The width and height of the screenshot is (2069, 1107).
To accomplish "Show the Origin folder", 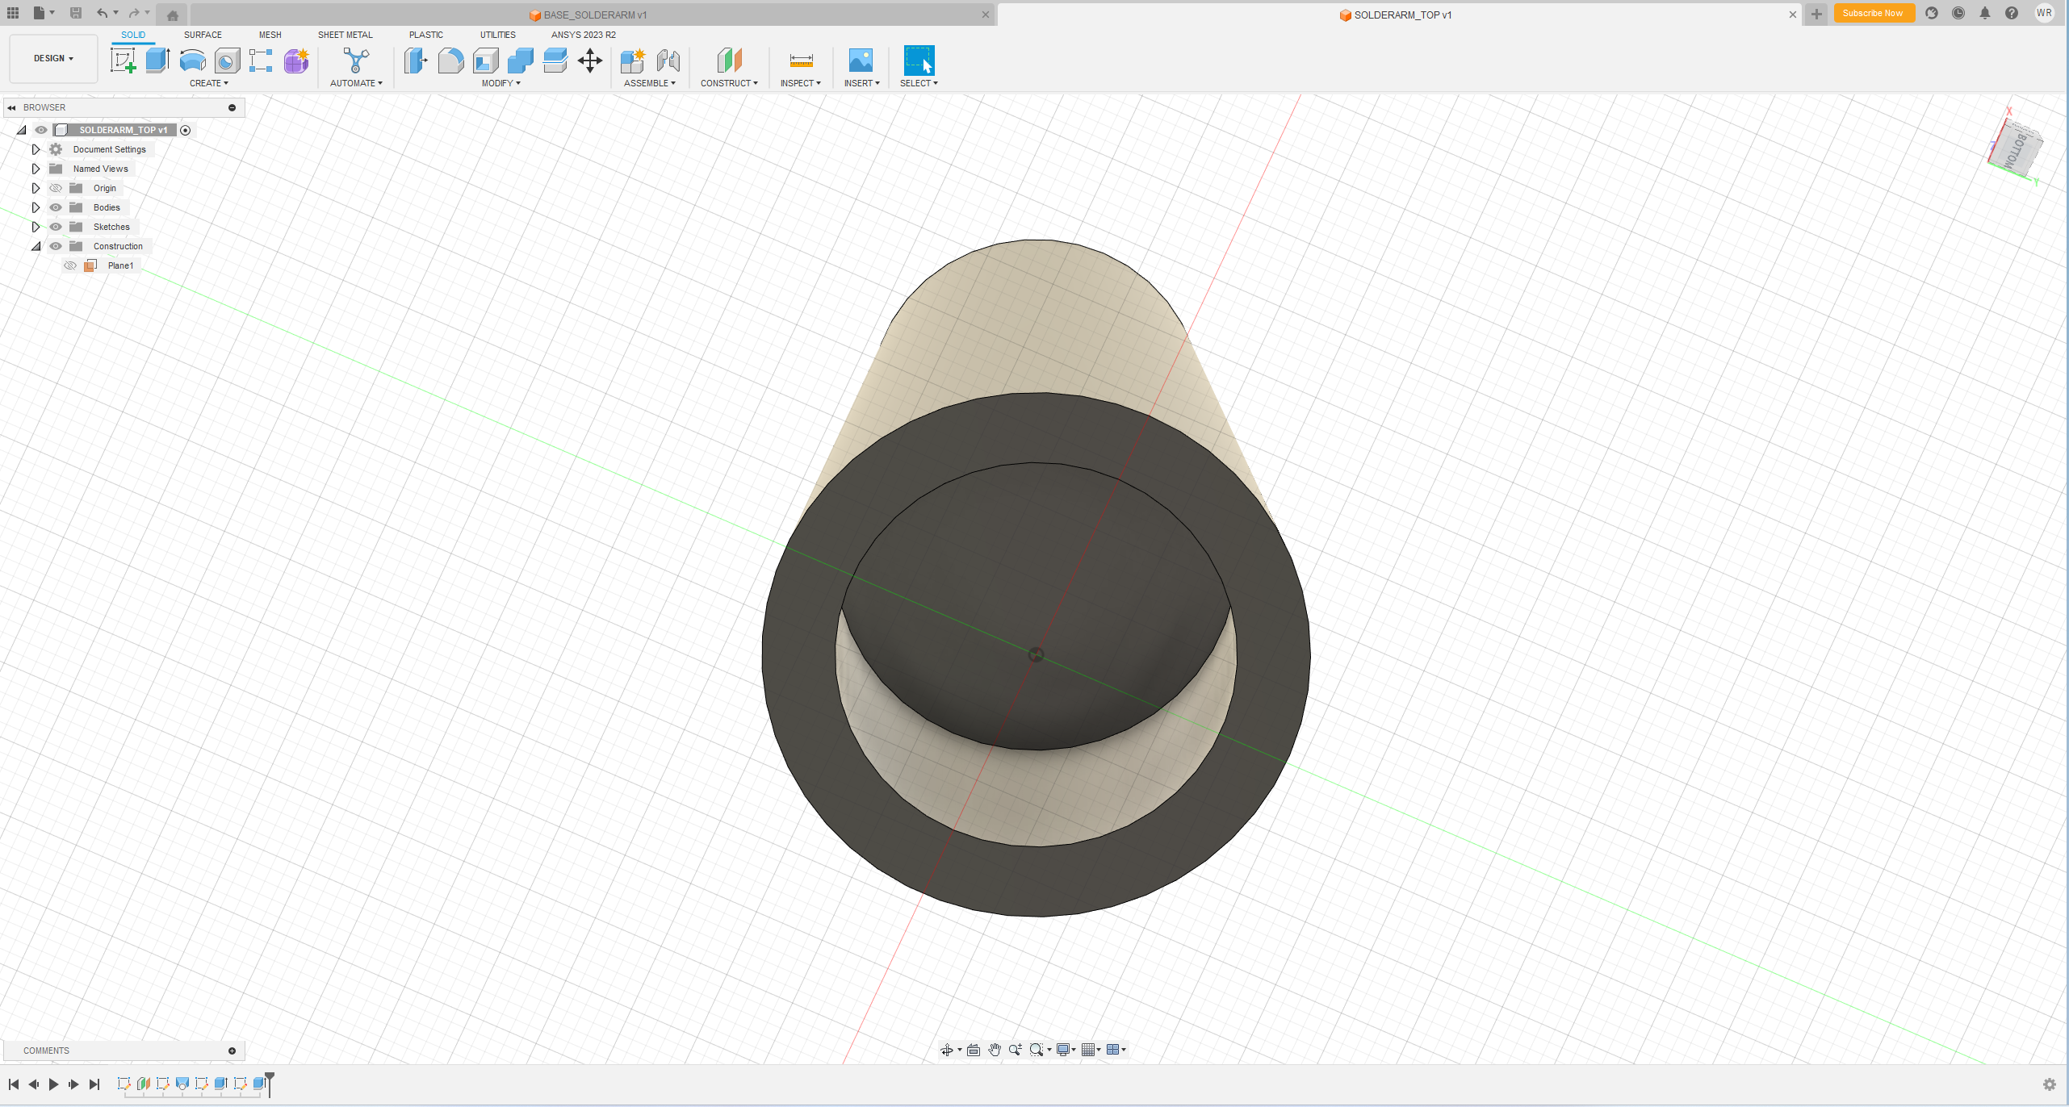I will (x=56, y=188).
